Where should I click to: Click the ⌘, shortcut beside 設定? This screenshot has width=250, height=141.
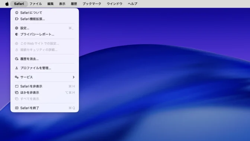(x=71, y=28)
